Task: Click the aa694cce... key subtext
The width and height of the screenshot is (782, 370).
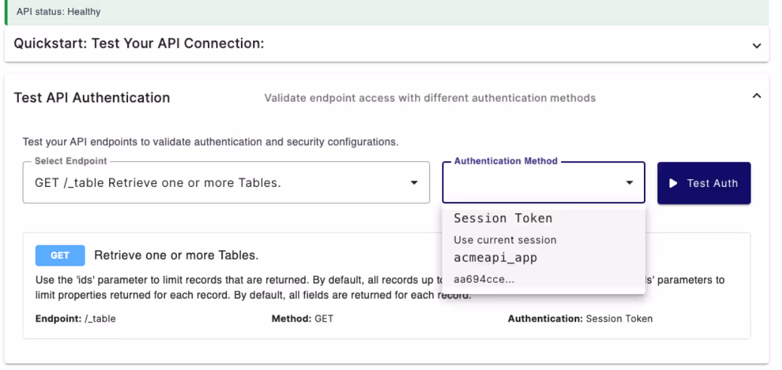Action: pyautogui.click(x=484, y=279)
